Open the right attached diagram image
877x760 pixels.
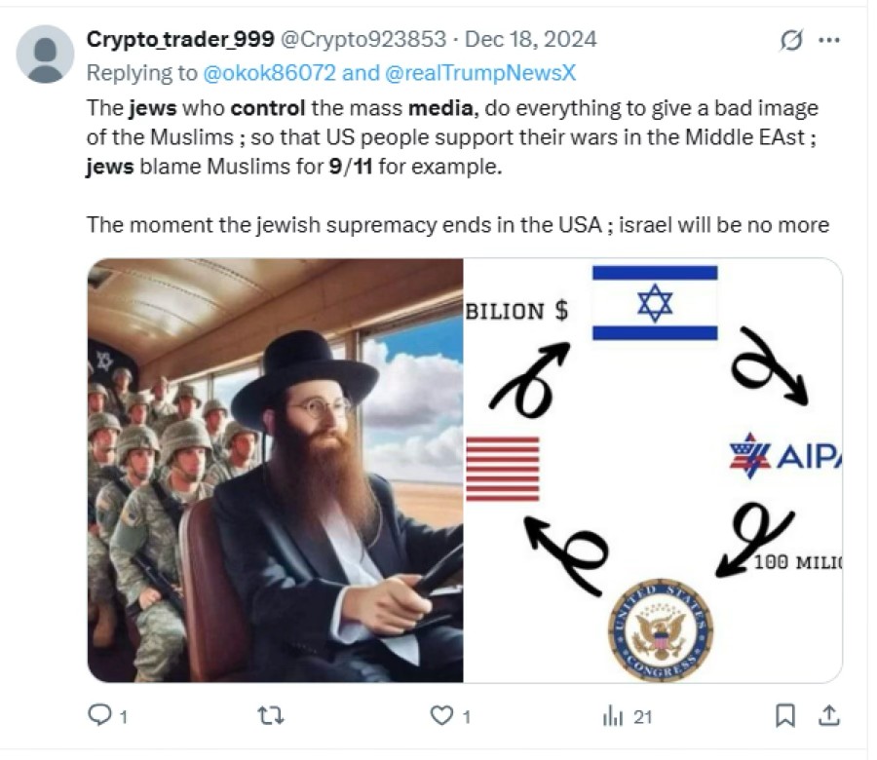[x=653, y=470]
